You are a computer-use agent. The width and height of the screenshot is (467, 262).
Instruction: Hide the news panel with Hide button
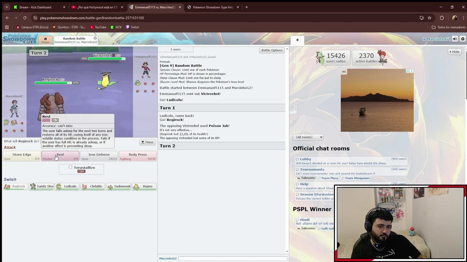(x=455, y=52)
